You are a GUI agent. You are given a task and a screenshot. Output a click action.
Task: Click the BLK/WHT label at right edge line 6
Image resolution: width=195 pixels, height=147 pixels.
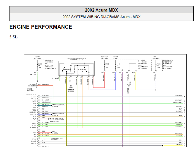coord(179,111)
